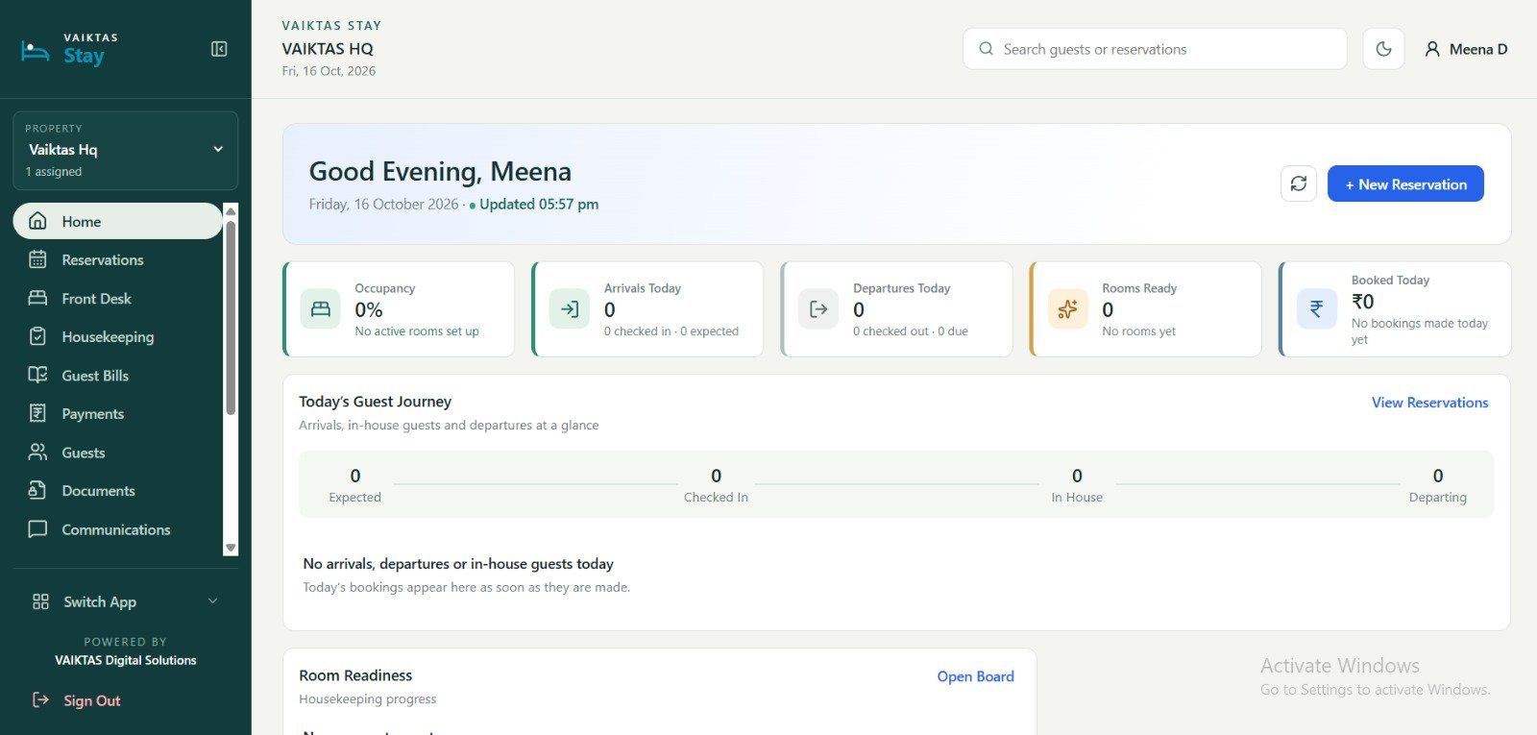The width and height of the screenshot is (1537, 735).
Task: Click the Departures Today exit icon
Action: tap(818, 309)
